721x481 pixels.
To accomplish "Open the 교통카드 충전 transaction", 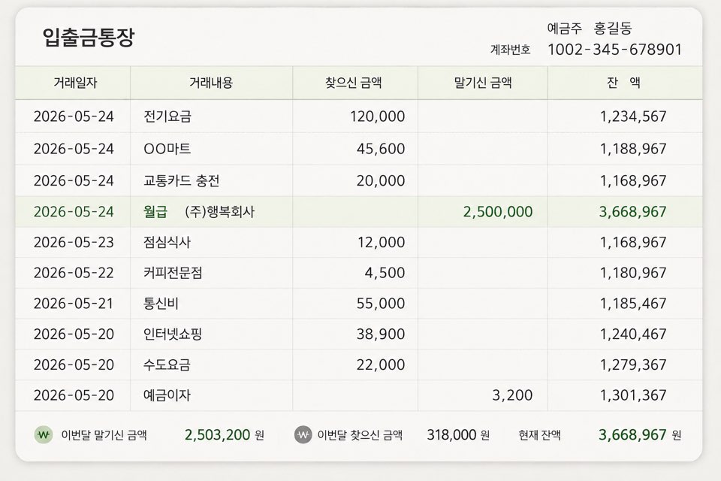I will [359, 180].
